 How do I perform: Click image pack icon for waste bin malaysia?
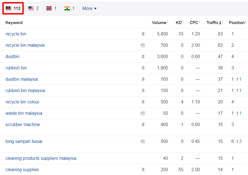[x=143, y=113]
